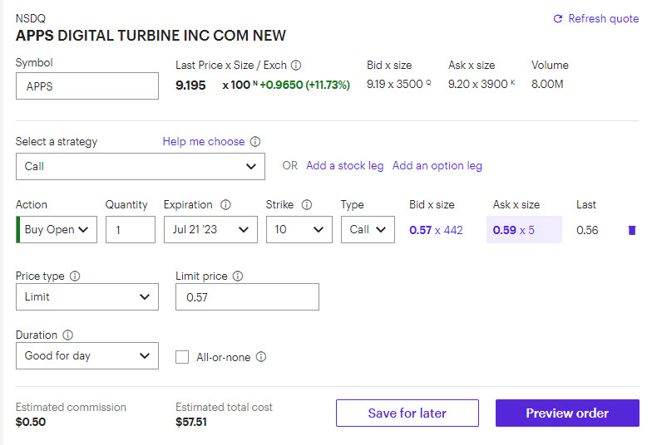
Task: Click the Expiration info icon
Action: 225,205
